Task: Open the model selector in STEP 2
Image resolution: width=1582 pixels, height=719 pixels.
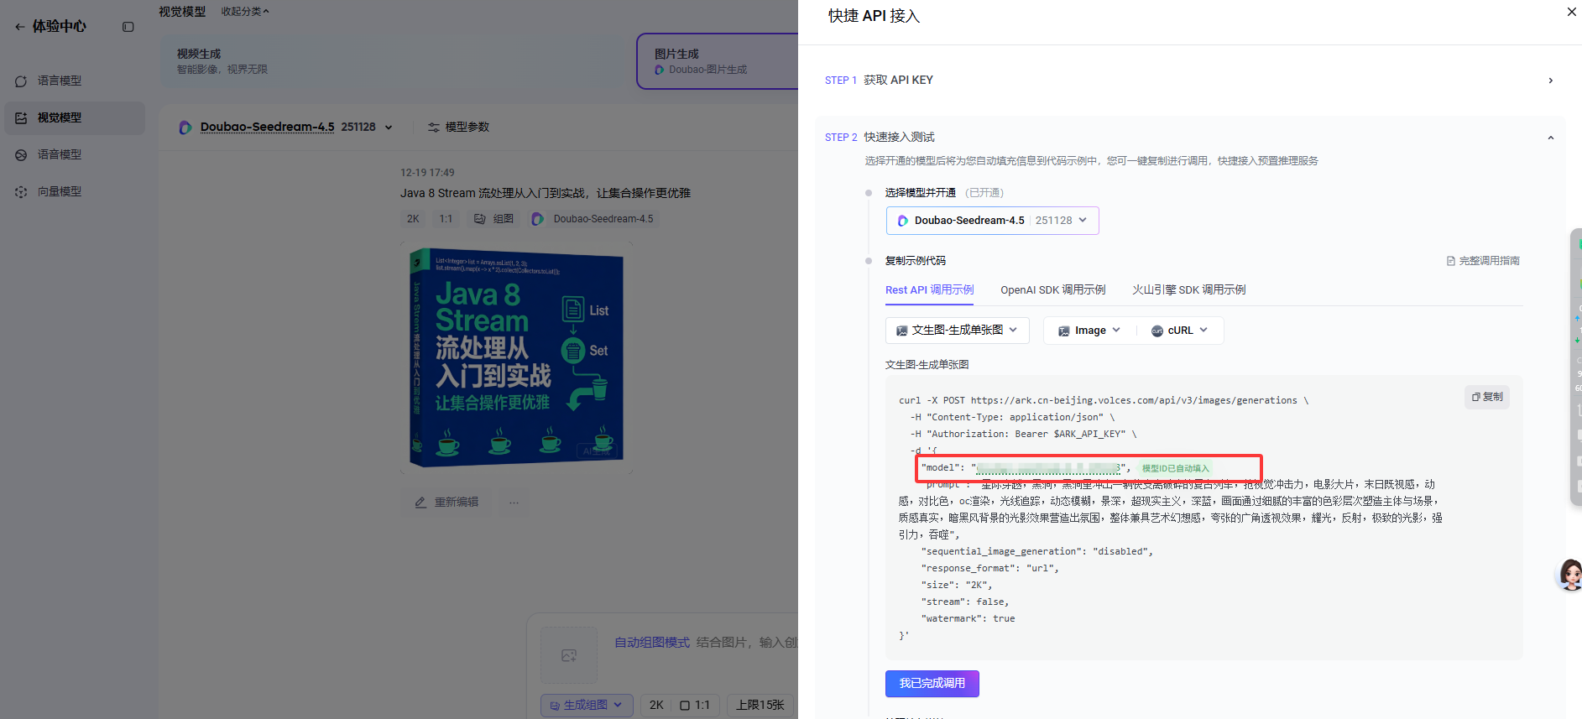Action: click(x=992, y=221)
